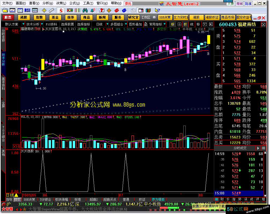The height and width of the screenshot is (214, 270).
Task: Click the yellow diamond up-arrow icon
Action: click(x=109, y=10)
